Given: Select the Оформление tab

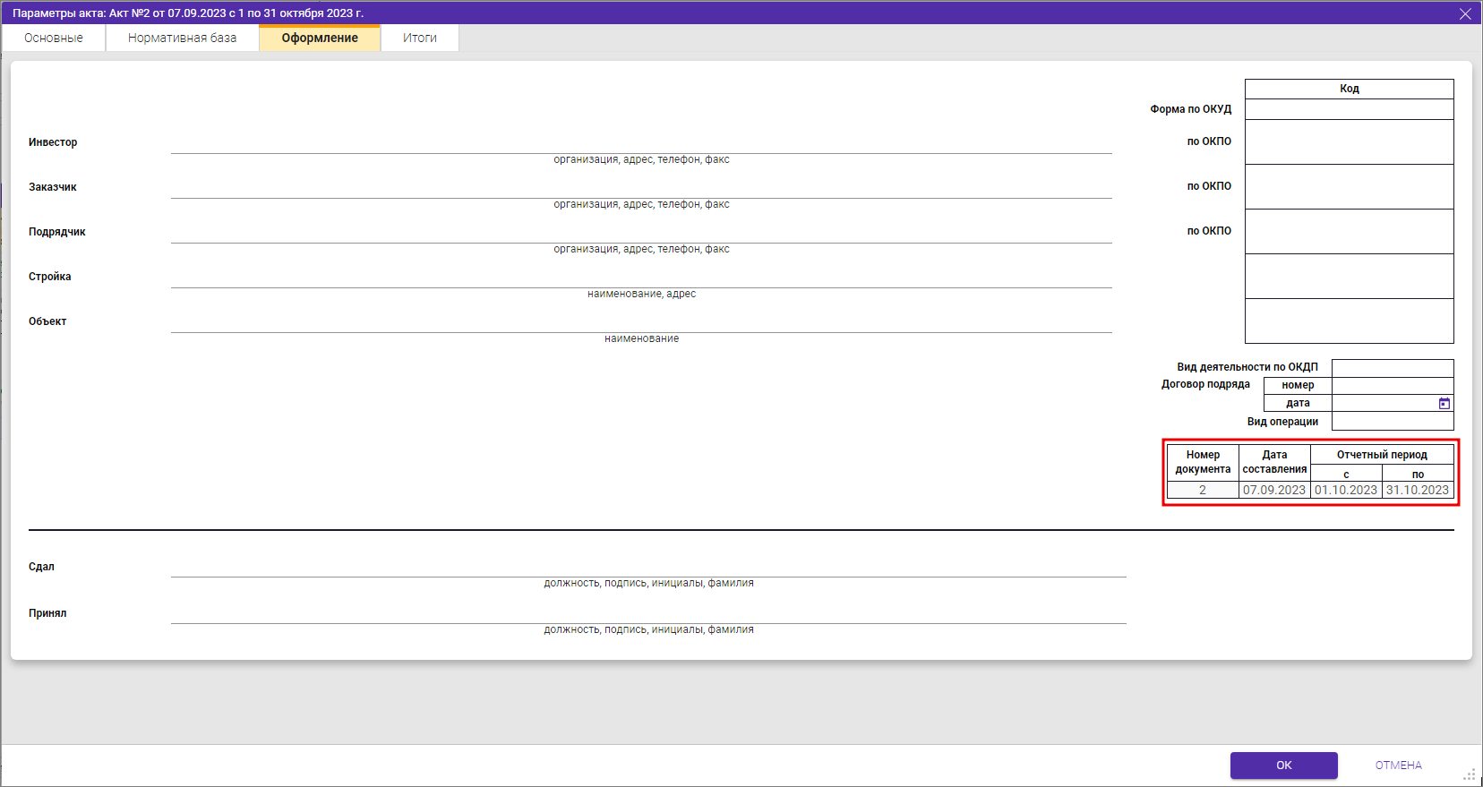Looking at the screenshot, I should (320, 38).
